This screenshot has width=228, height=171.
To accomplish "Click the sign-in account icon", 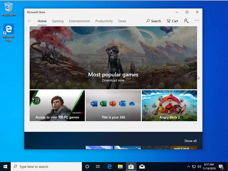I will [x=186, y=21].
